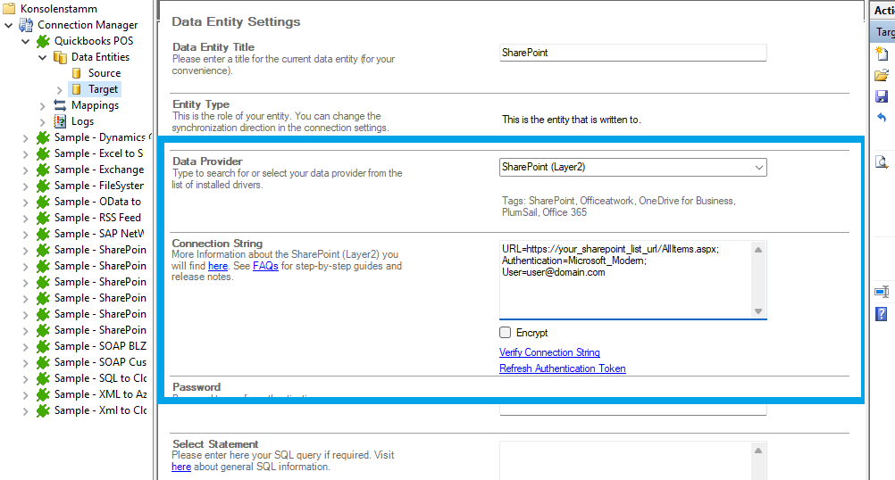Click Select Statement scrollbar up arrow
This screenshot has height=480, width=895.
tap(758, 451)
